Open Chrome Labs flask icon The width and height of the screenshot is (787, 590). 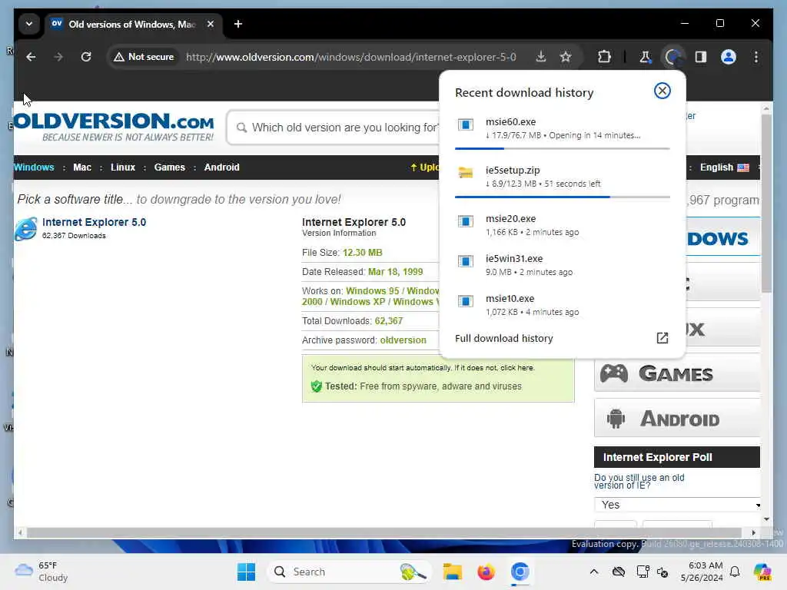645,57
